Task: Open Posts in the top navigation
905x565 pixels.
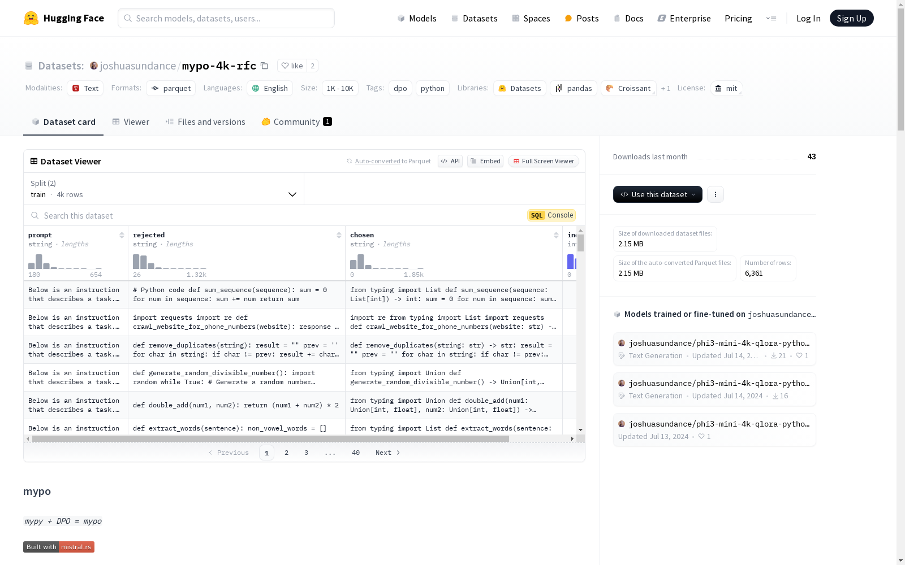Action: 581,18
